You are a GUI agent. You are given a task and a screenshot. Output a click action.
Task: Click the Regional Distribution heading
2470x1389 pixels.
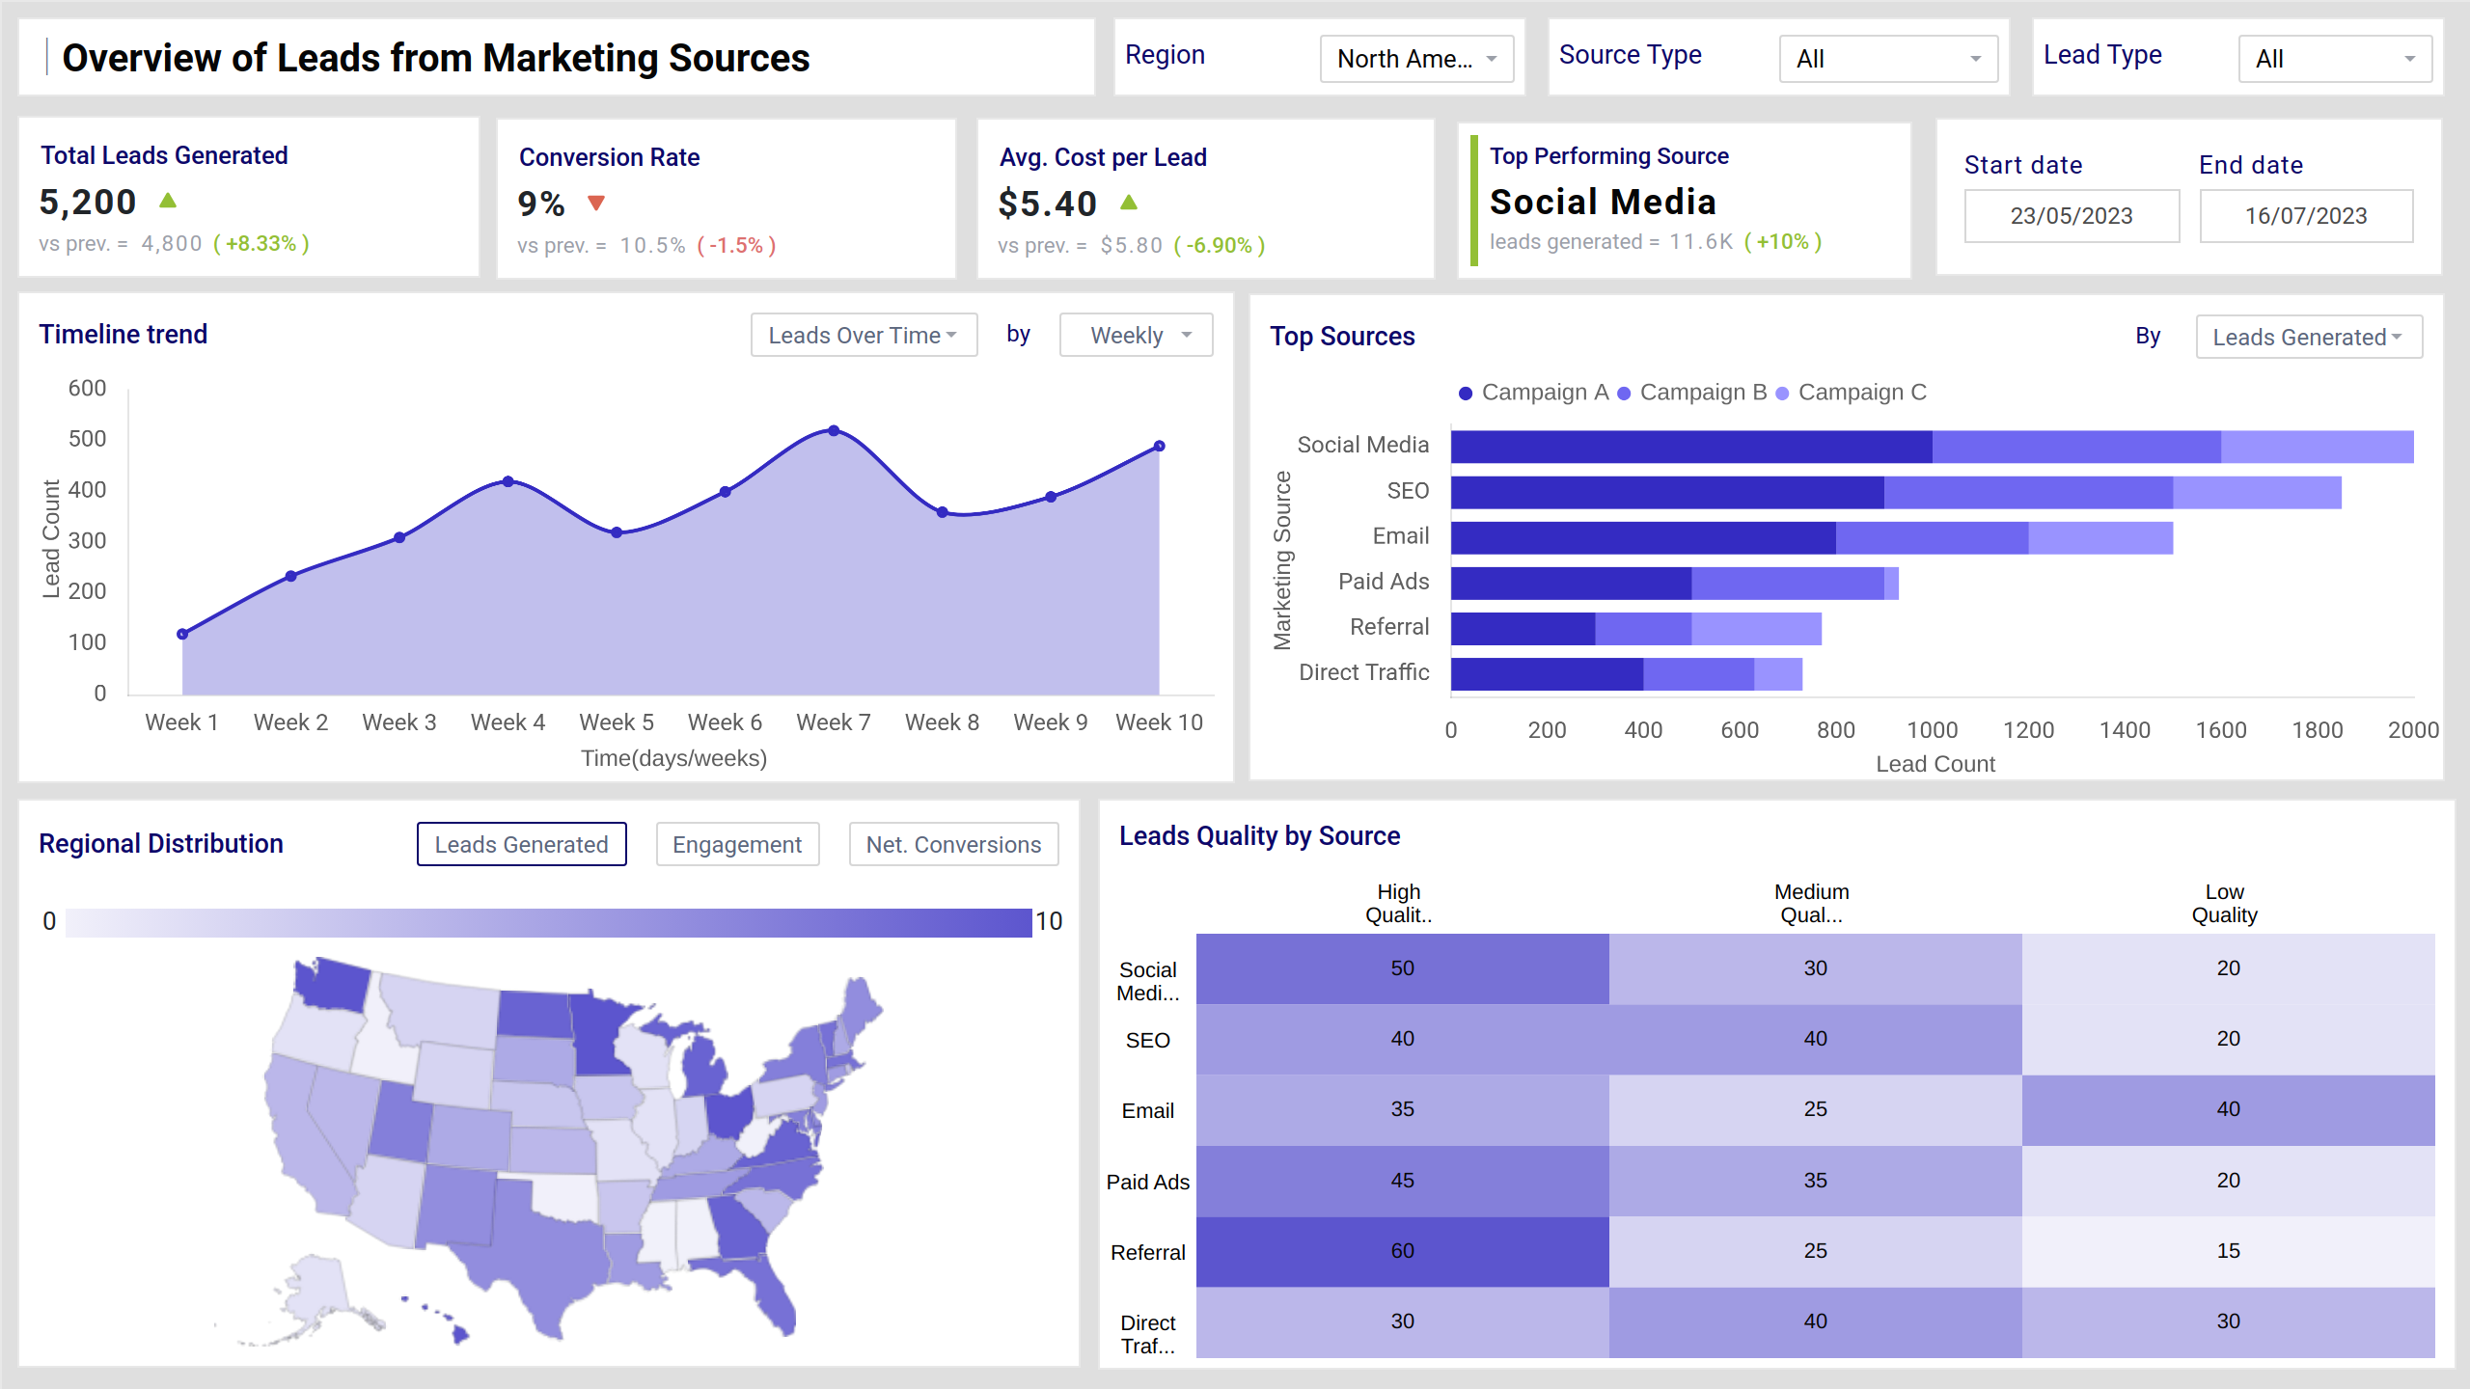point(161,843)
